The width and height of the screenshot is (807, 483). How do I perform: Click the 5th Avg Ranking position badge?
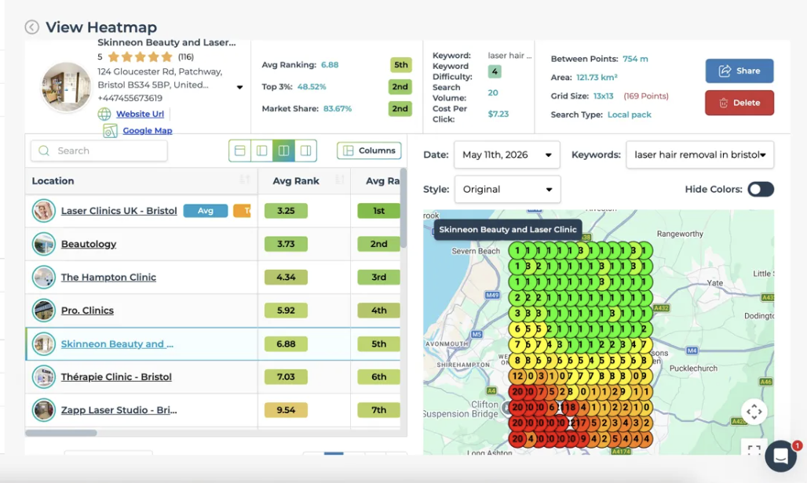(401, 65)
